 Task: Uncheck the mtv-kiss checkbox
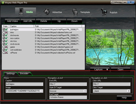pos(4,41)
